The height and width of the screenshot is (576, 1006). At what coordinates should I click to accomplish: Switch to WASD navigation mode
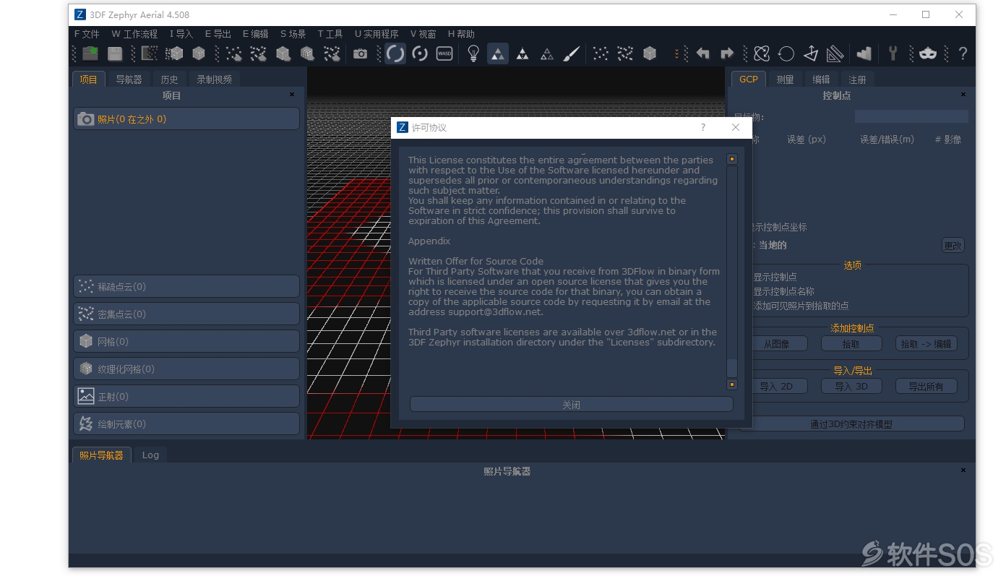tap(444, 53)
